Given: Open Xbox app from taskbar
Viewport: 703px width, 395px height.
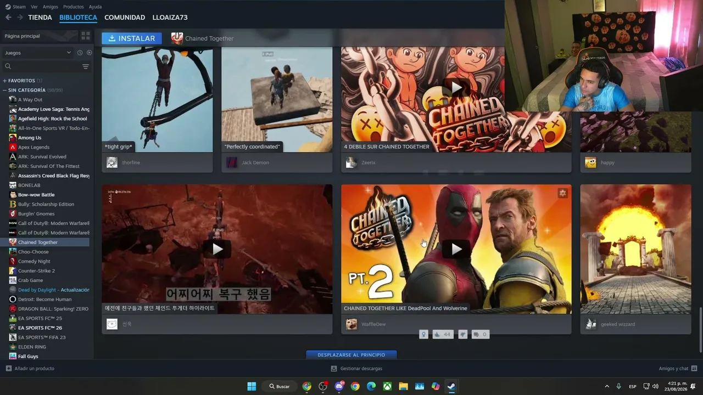Looking at the screenshot, I should tap(387, 386).
